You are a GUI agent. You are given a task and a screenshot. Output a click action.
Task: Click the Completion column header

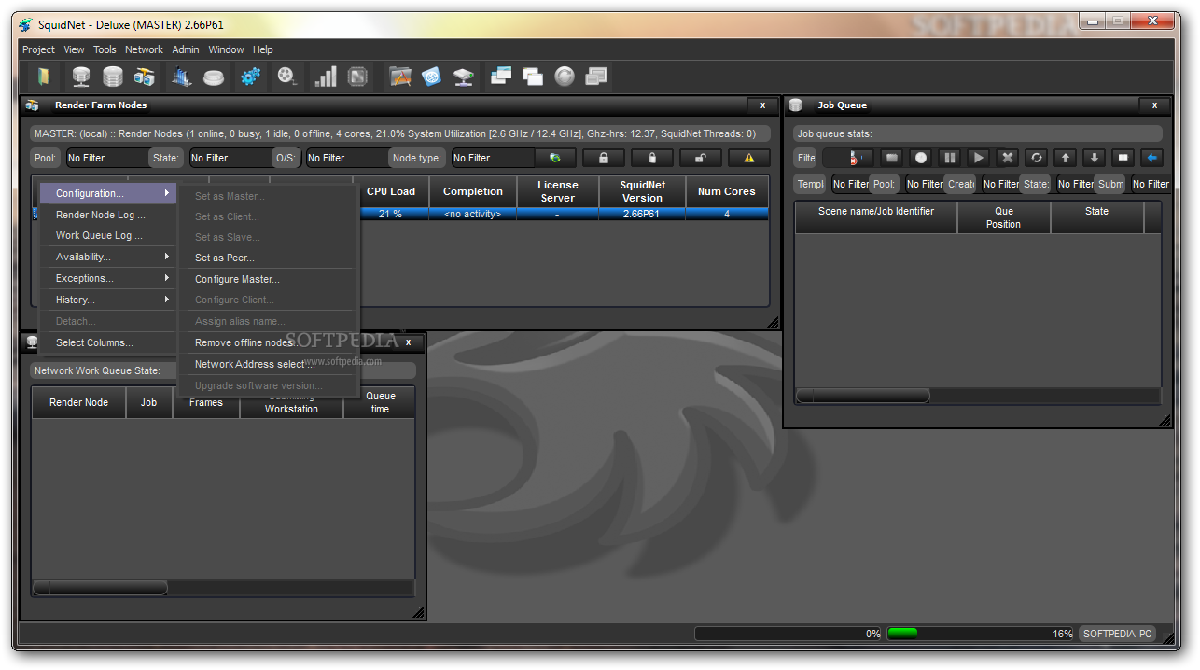[x=473, y=191]
